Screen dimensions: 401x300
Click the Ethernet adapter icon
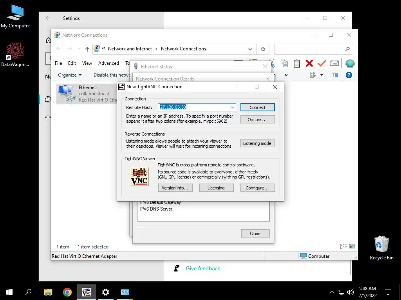point(67,93)
